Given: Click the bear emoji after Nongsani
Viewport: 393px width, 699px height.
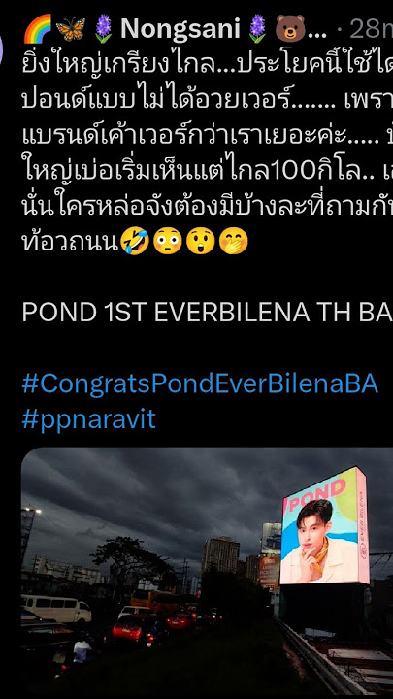Looking at the screenshot, I should point(289,29).
